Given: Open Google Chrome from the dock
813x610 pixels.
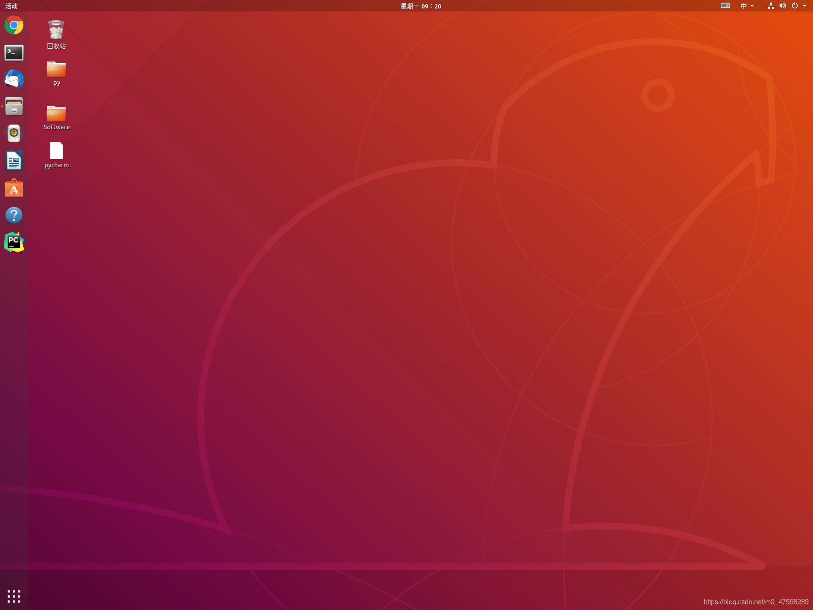Looking at the screenshot, I should pyautogui.click(x=14, y=25).
